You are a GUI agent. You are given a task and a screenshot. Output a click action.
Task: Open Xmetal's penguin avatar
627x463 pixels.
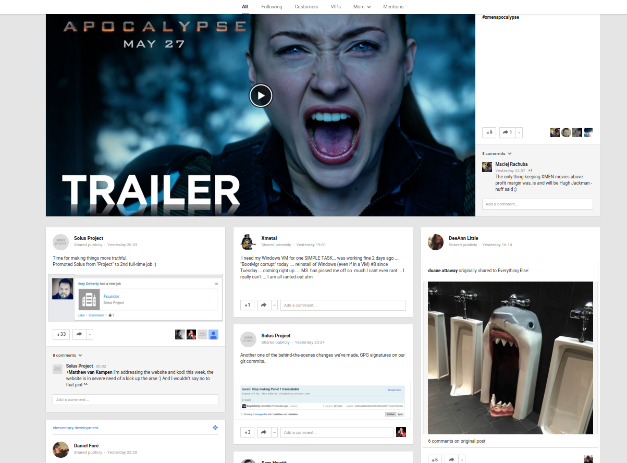click(248, 242)
